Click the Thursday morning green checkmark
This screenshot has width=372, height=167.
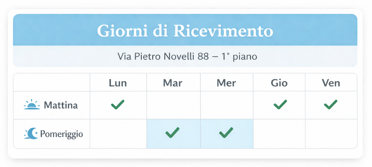click(x=280, y=105)
